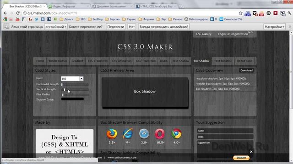Click the Перевести translate button
Image resolution: width=293 pixels, height=164 pixels.
coord(116,27)
